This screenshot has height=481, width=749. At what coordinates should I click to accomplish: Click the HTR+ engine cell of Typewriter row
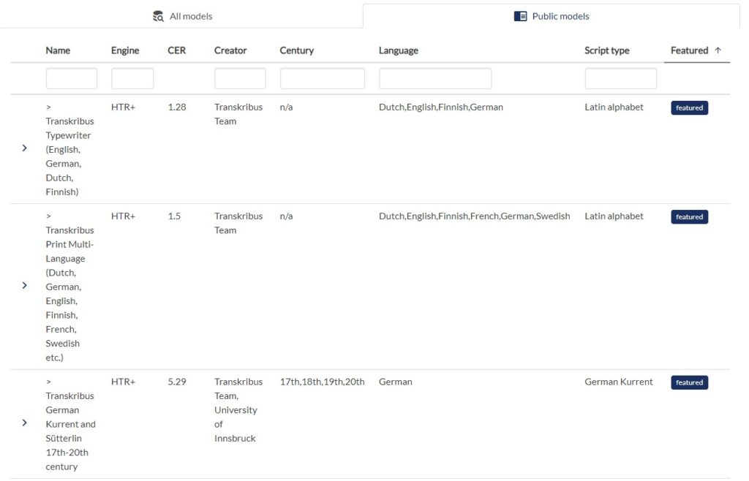point(123,107)
